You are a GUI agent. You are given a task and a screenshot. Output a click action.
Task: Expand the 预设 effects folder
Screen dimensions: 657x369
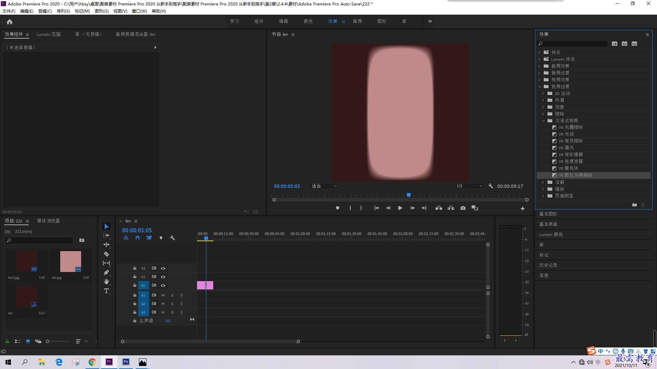(x=539, y=52)
